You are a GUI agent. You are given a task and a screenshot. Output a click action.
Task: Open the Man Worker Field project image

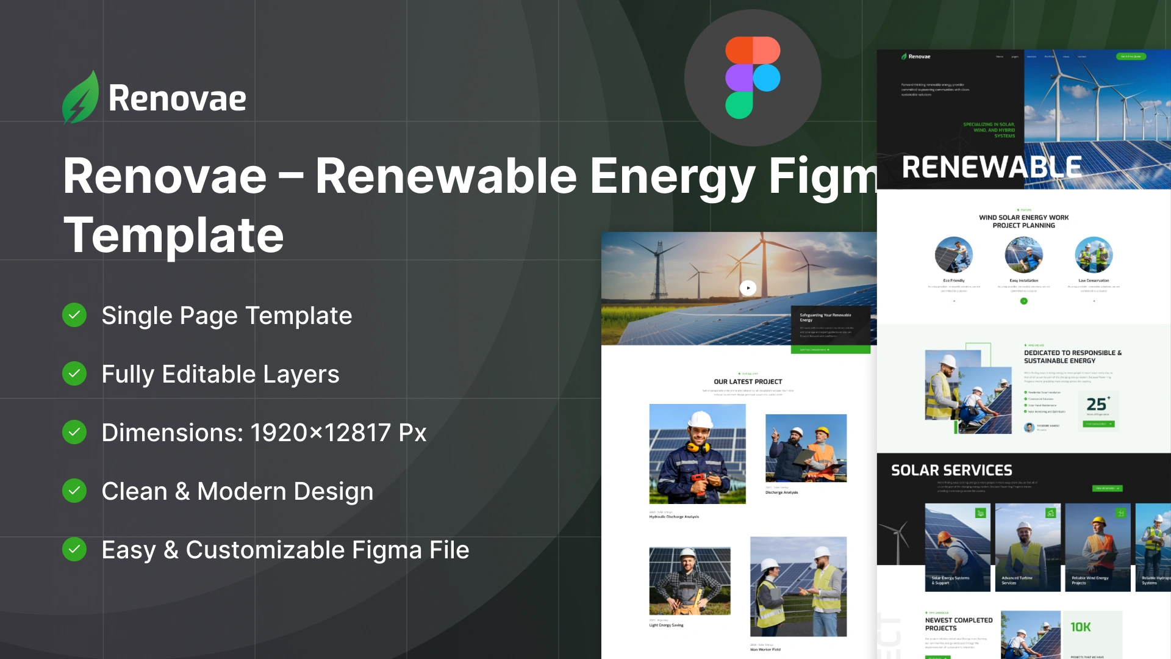click(798, 586)
